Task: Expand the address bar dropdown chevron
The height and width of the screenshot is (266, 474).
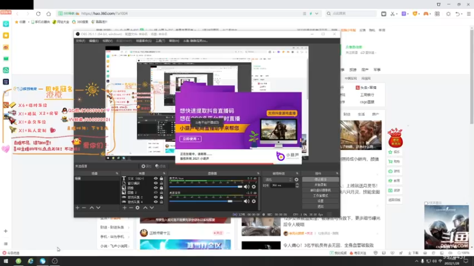Action: tap(316, 14)
